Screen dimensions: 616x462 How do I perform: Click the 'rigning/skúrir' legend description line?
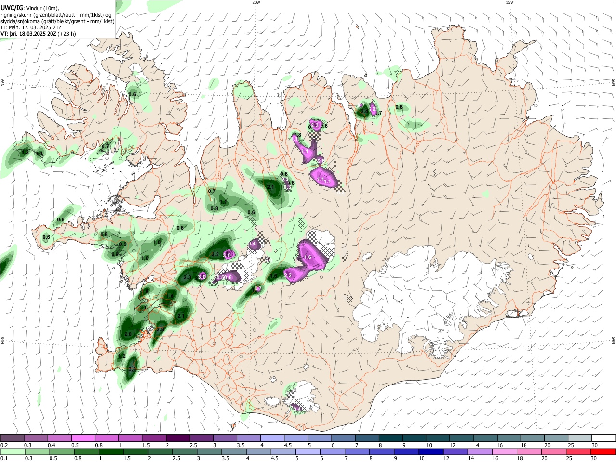click(56, 14)
